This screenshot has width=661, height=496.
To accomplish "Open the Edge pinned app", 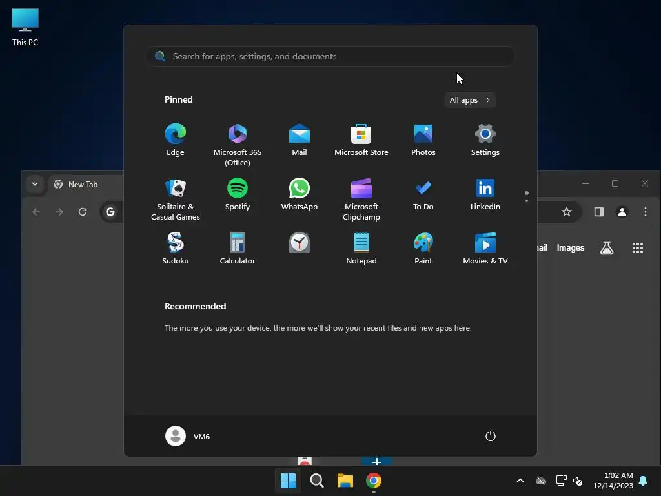I will tap(176, 140).
